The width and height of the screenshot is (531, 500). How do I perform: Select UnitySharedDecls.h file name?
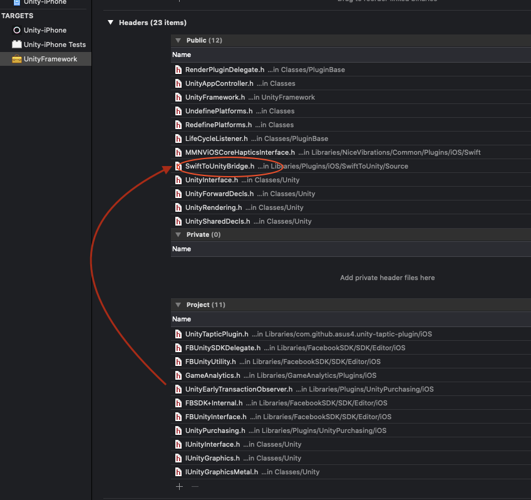coord(218,221)
